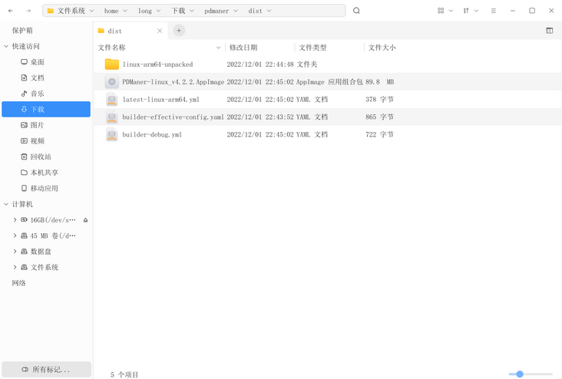Collapse the 快速访问 section
The width and height of the screenshot is (562, 379).
point(6,46)
